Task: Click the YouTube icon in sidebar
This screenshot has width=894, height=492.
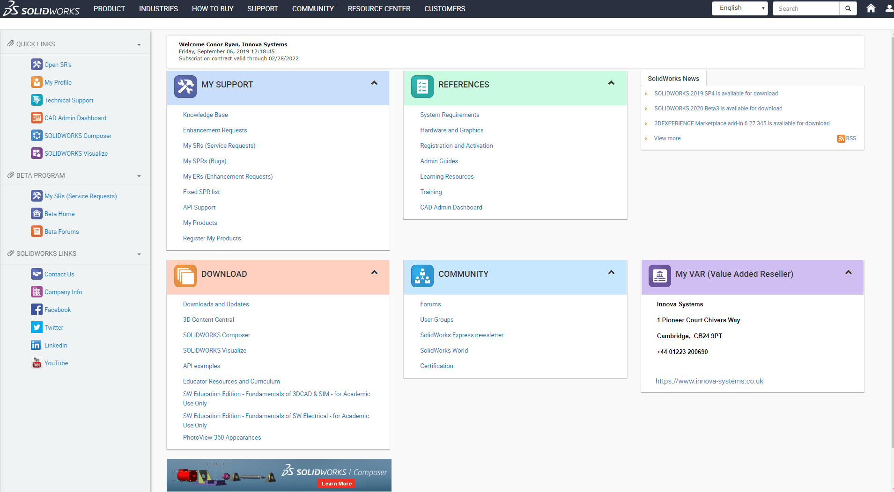Action: (x=37, y=363)
